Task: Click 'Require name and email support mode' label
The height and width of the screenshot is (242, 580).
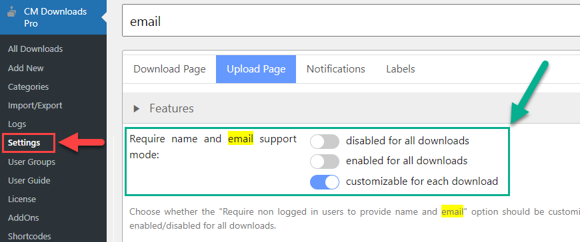Action: [x=213, y=147]
